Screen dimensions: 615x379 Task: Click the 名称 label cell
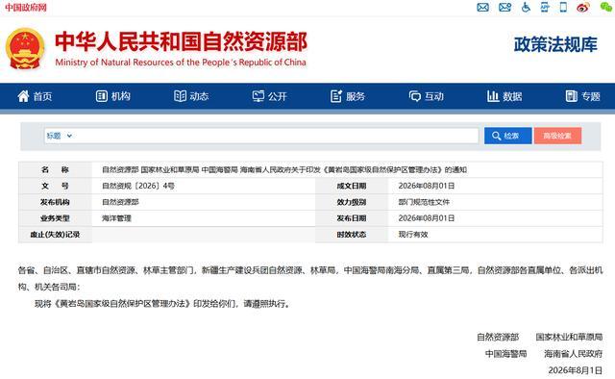point(56,169)
